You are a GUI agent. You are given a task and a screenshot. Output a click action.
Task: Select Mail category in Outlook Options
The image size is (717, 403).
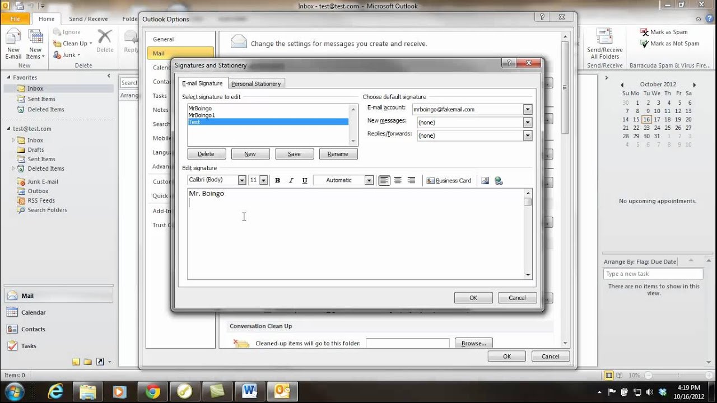[x=180, y=53]
